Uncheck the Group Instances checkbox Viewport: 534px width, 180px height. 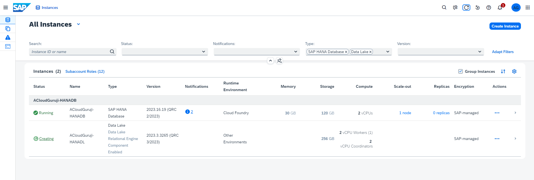pyautogui.click(x=461, y=71)
